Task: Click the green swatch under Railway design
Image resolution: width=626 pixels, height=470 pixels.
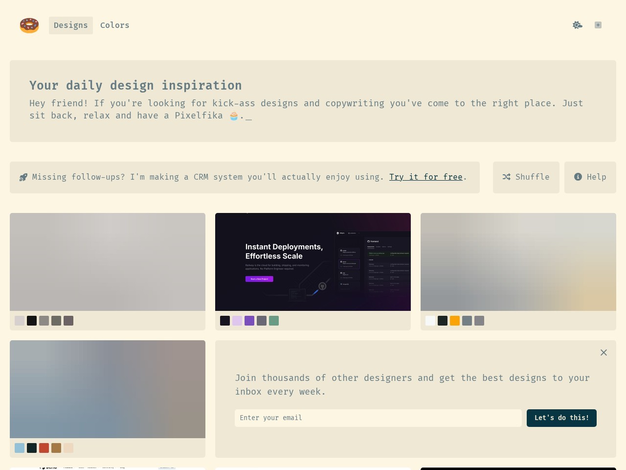Action: click(x=274, y=321)
